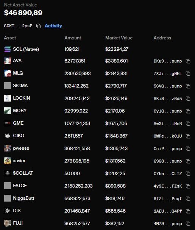Select the net asset value $46 890,89

23,13
